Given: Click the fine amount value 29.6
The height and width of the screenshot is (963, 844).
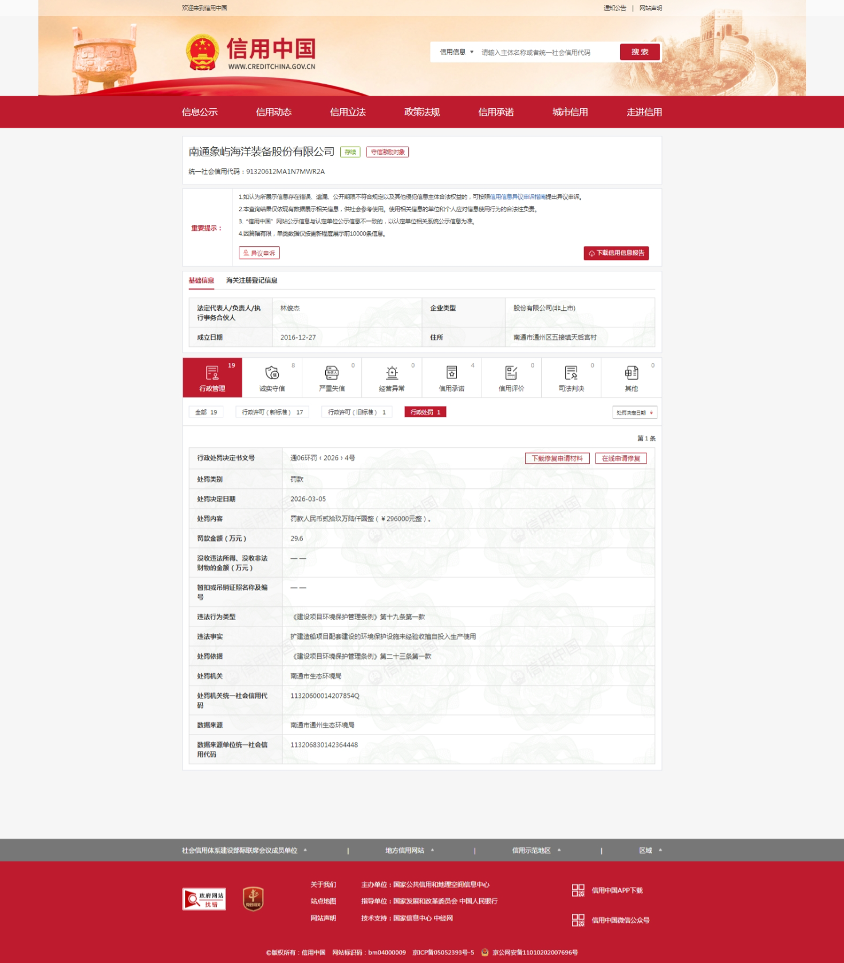Looking at the screenshot, I should (297, 539).
